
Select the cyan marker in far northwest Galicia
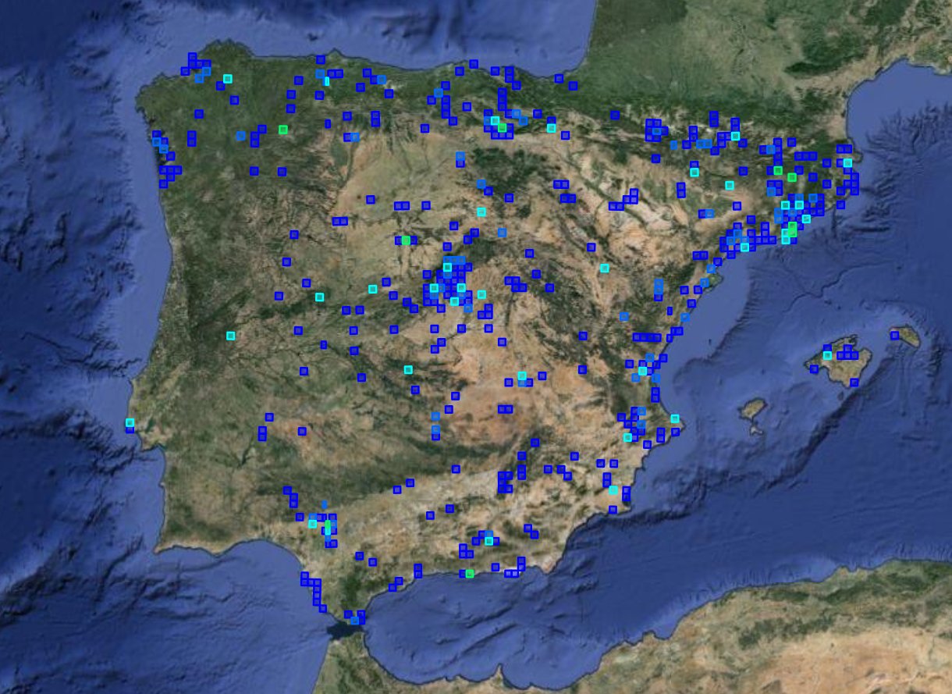point(227,78)
